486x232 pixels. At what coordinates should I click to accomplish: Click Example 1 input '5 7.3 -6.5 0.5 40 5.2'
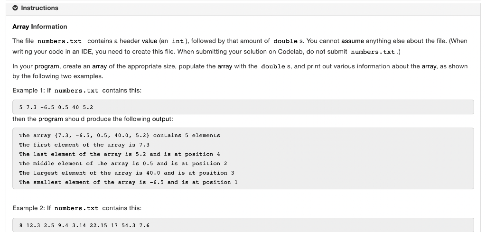pos(56,108)
